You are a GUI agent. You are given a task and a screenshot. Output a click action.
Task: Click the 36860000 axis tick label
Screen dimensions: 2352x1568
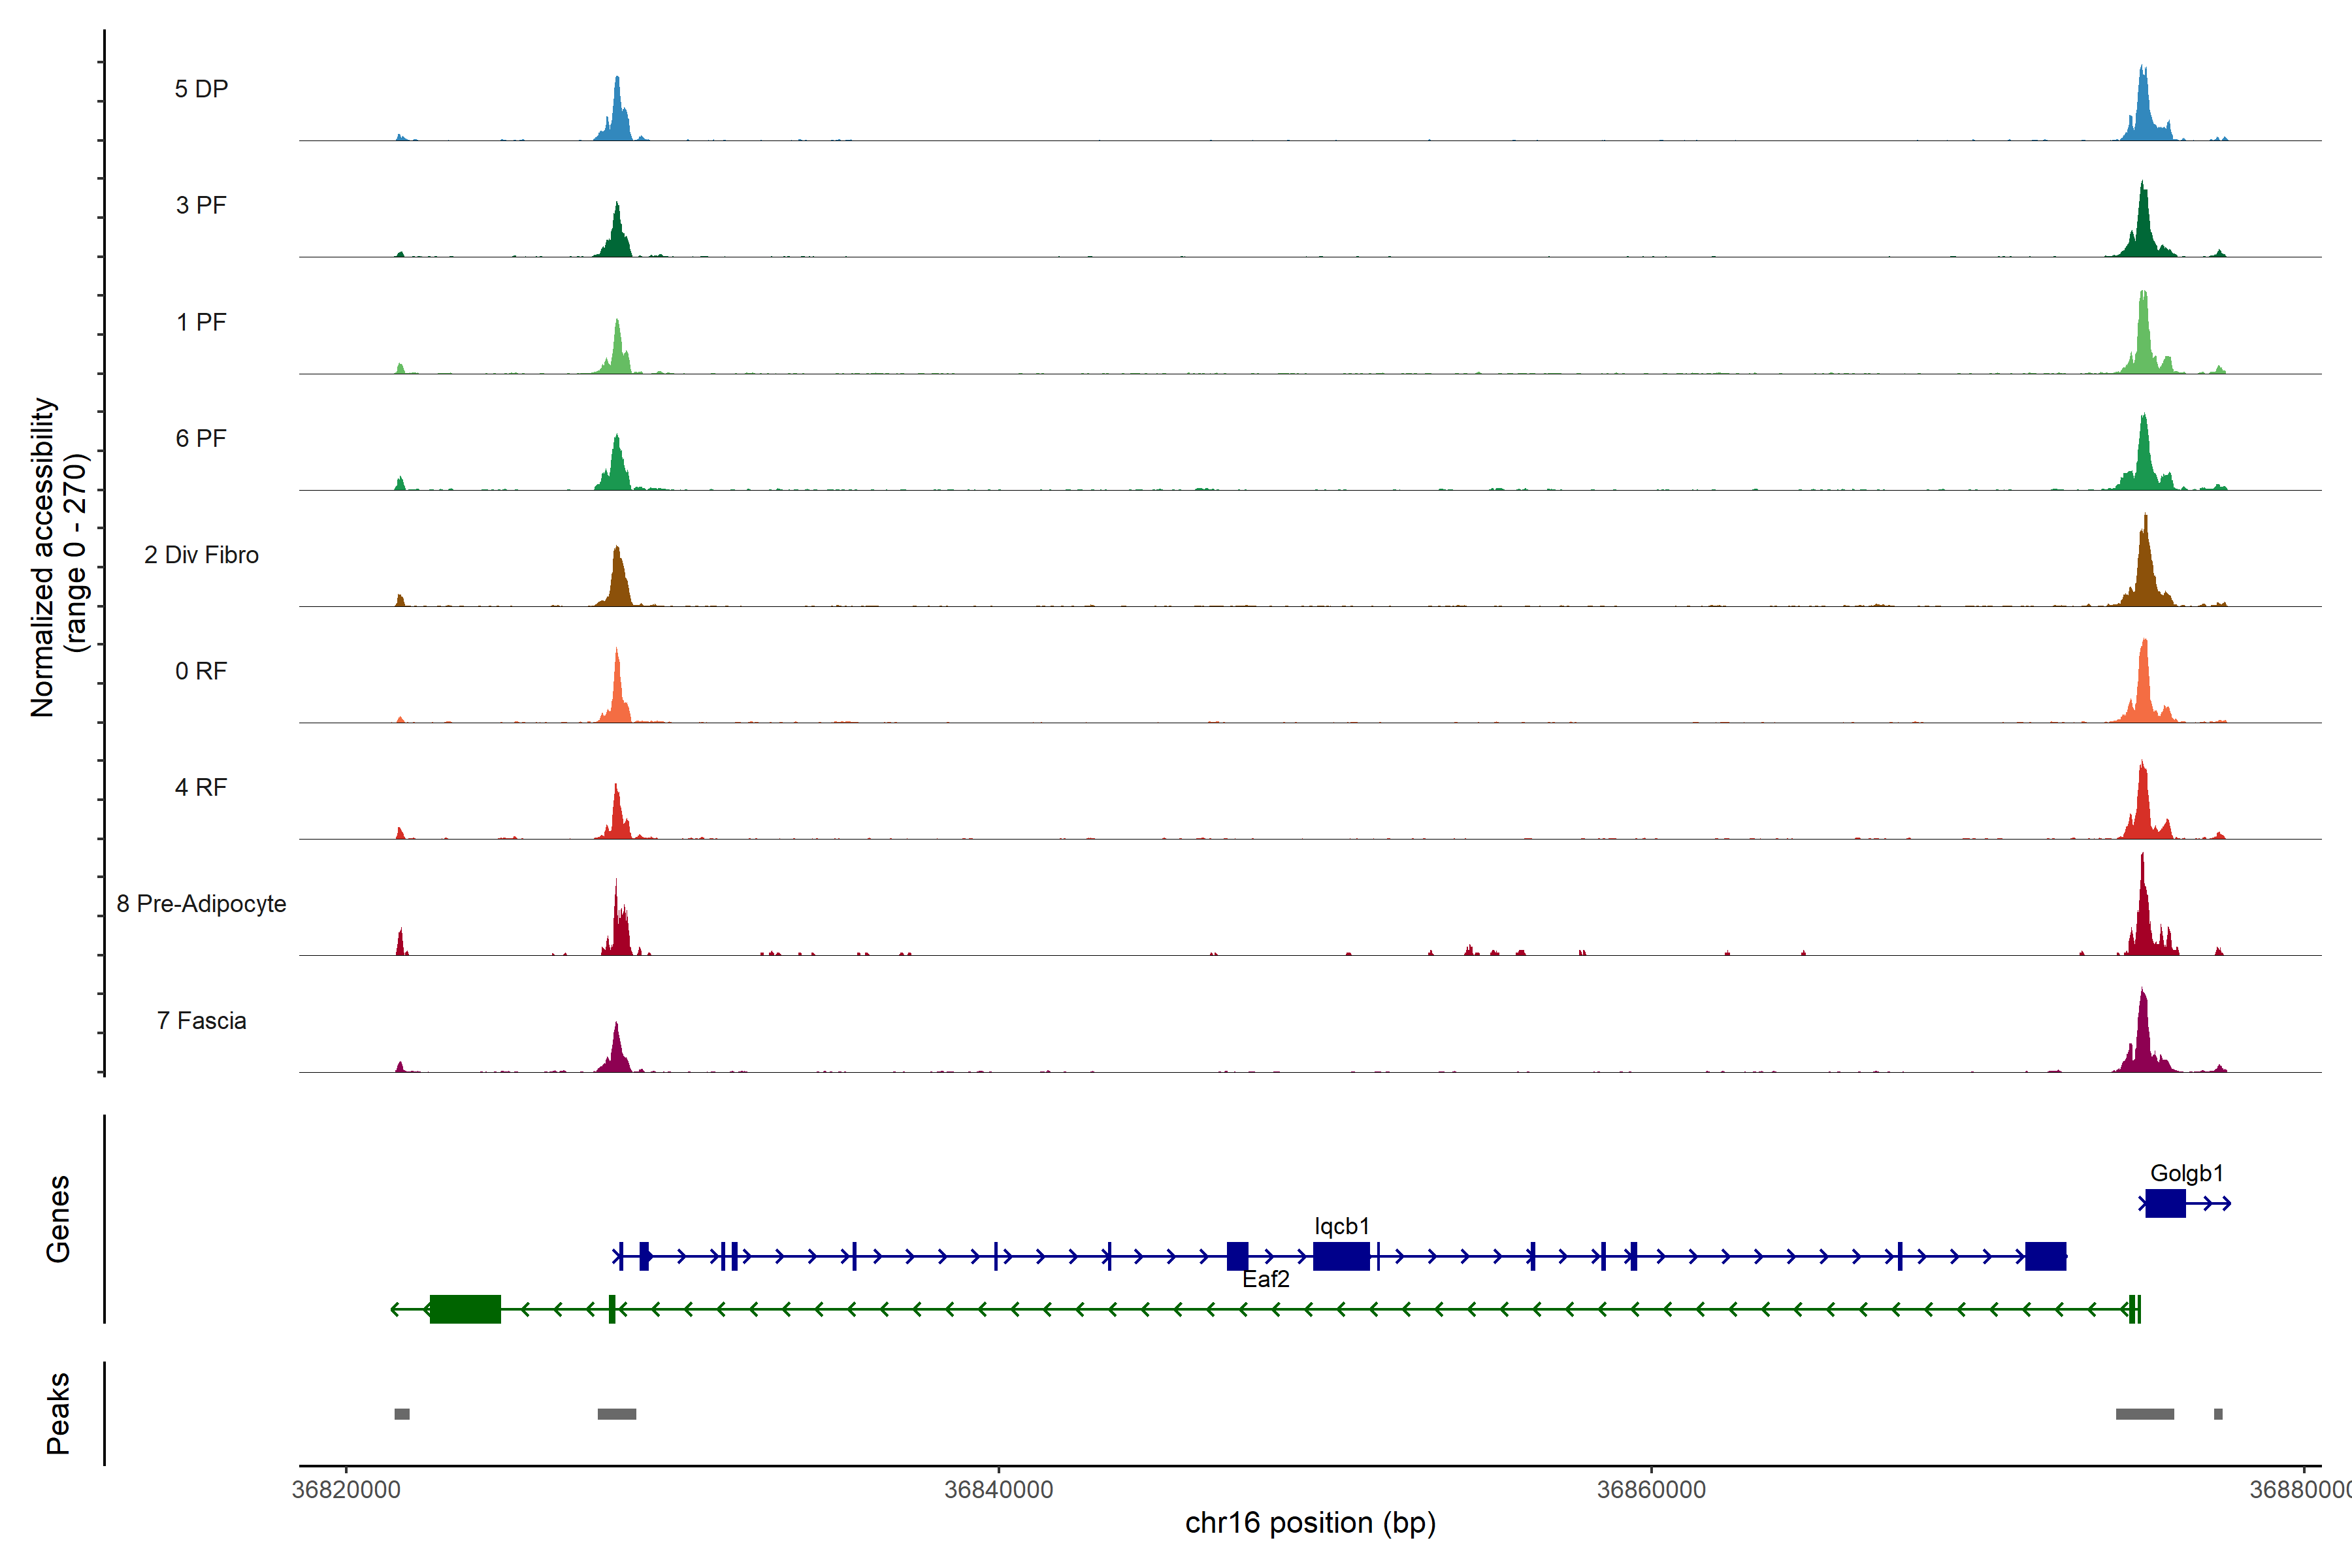(1651, 1490)
